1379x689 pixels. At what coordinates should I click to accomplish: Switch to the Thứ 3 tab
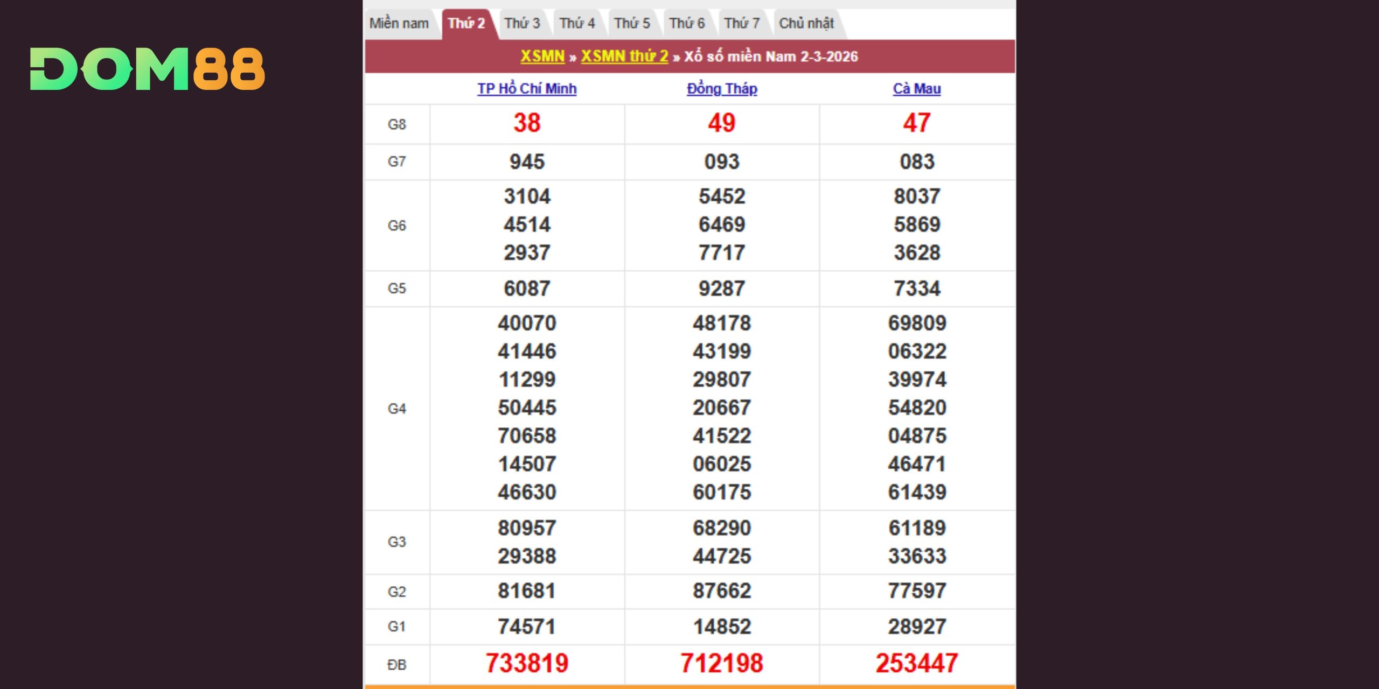[522, 24]
